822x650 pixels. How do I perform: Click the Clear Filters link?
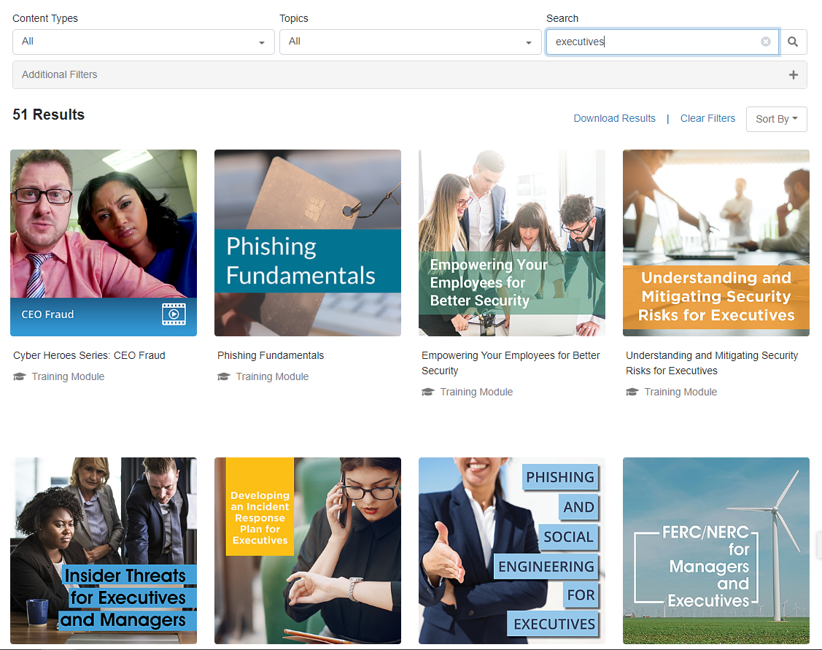(707, 118)
